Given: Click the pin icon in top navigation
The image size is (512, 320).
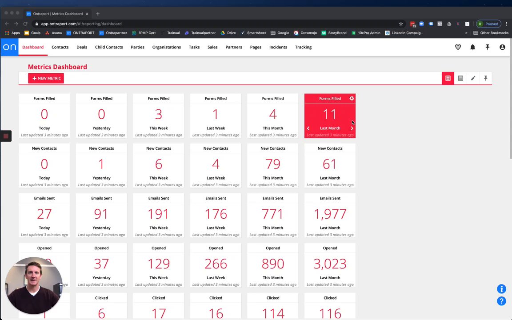Looking at the screenshot, I should click(x=488, y=47).
